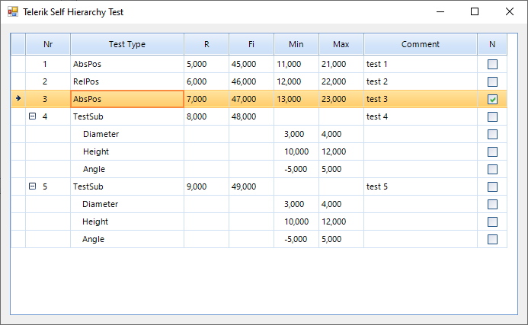Screen dimensions: 528x325
Task: Collapse the row 4 TestSub group
Action: 32,116
